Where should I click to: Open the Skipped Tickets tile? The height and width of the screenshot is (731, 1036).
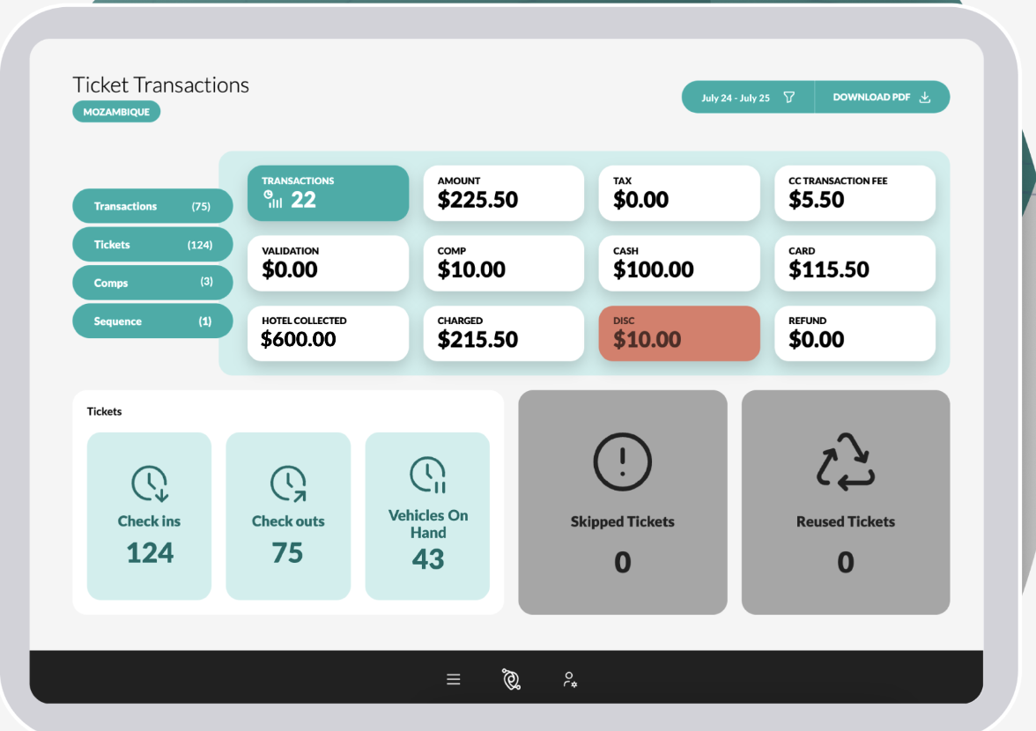click(622, 502)
